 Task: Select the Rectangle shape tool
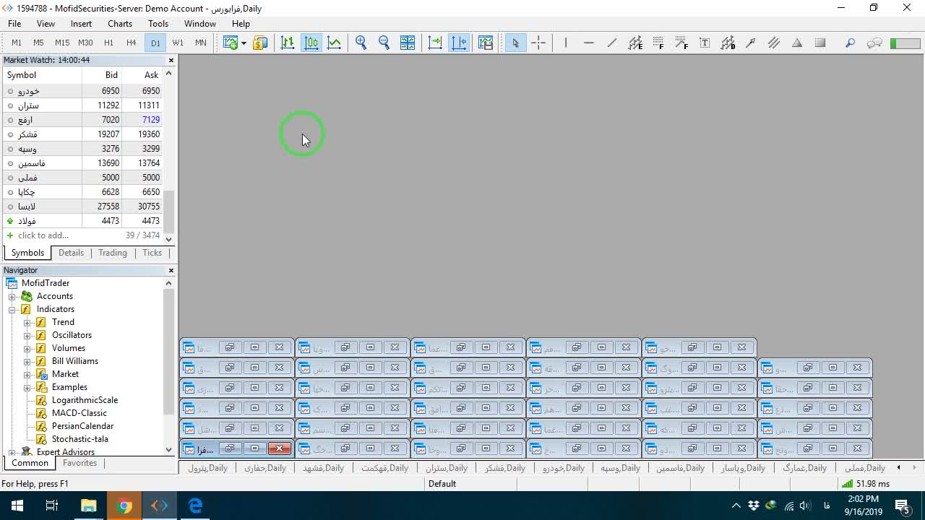coord(820,43)
